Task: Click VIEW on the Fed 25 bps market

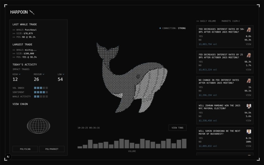Action: coord(248,70)
